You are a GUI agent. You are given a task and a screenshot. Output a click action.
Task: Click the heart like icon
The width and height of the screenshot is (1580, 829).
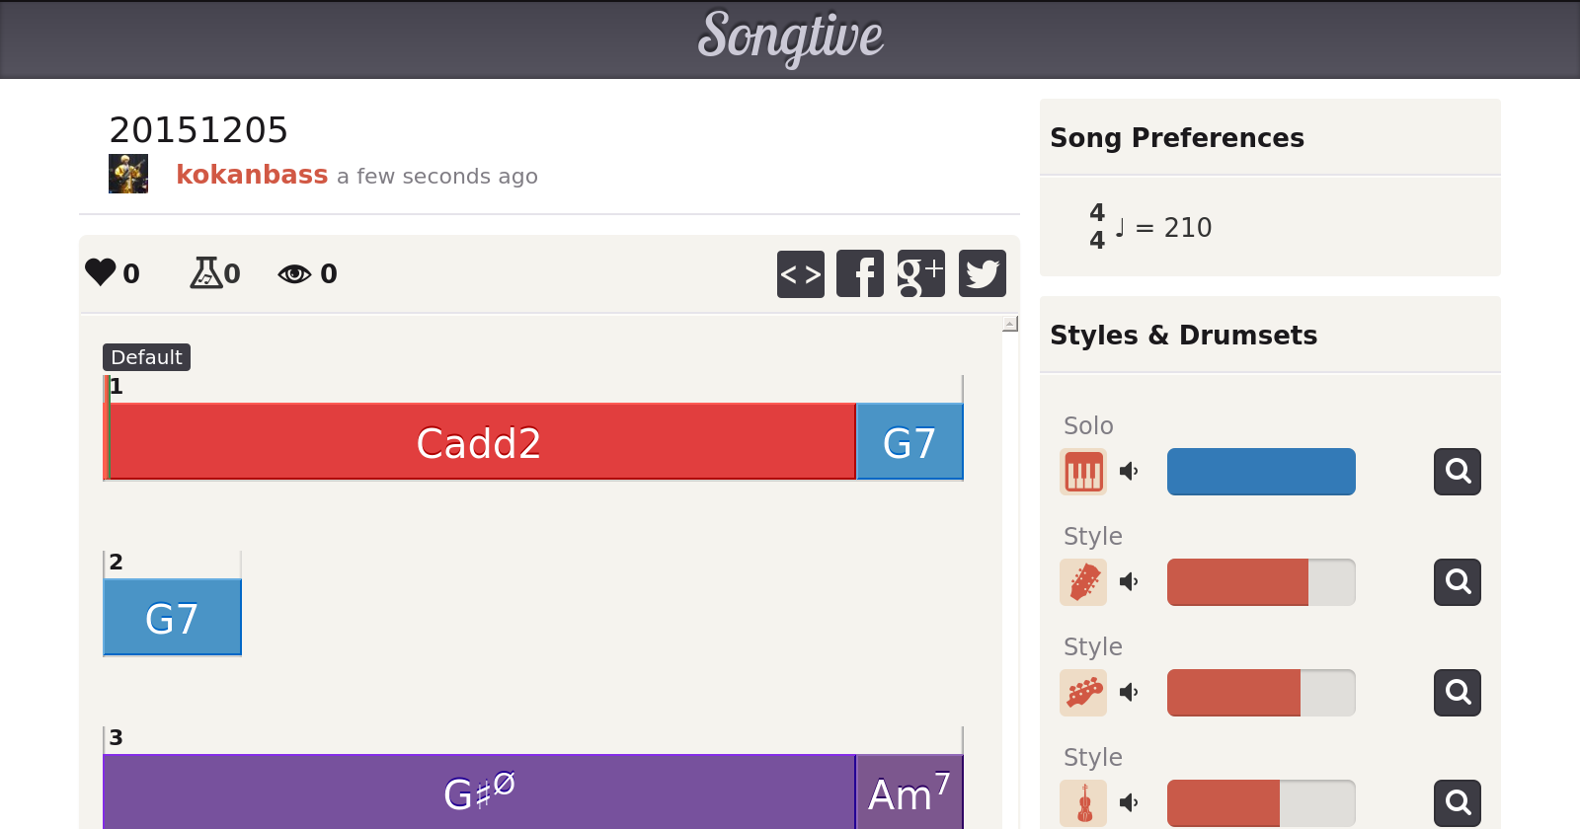coord(101,272)
